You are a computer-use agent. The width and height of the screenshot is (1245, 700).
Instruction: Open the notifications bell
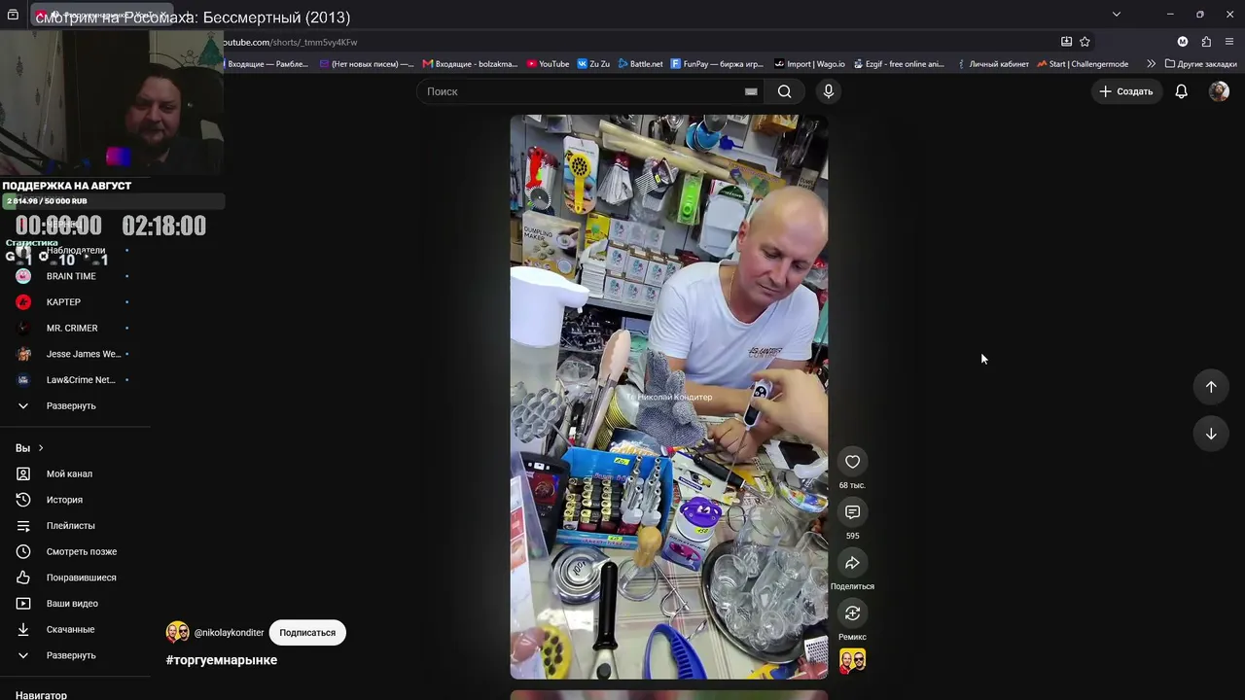[1182, 91]
